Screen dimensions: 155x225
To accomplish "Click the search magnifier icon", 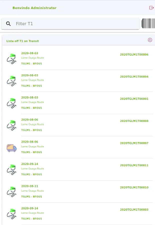I will (x=9, y=24).
